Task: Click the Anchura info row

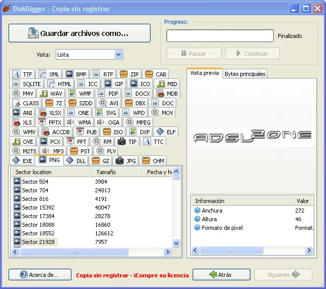Action: tap(252, 211)
